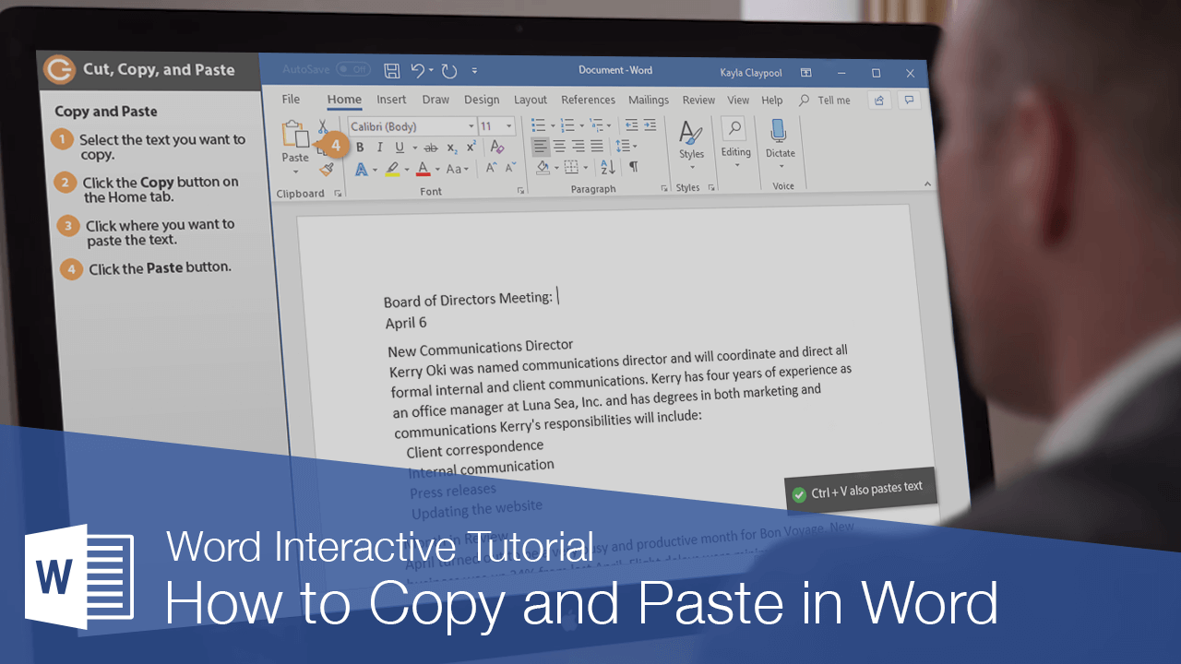
Task: Click the Clear All Formatting icon
Action: coord(496,146)
